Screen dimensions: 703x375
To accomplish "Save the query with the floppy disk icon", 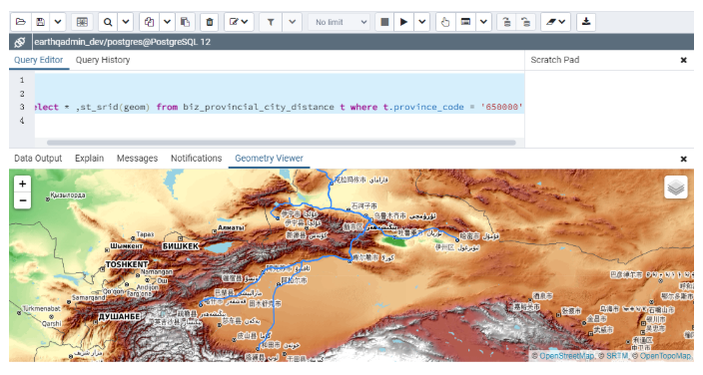I will pyautogui.click(x=40, y=22).
